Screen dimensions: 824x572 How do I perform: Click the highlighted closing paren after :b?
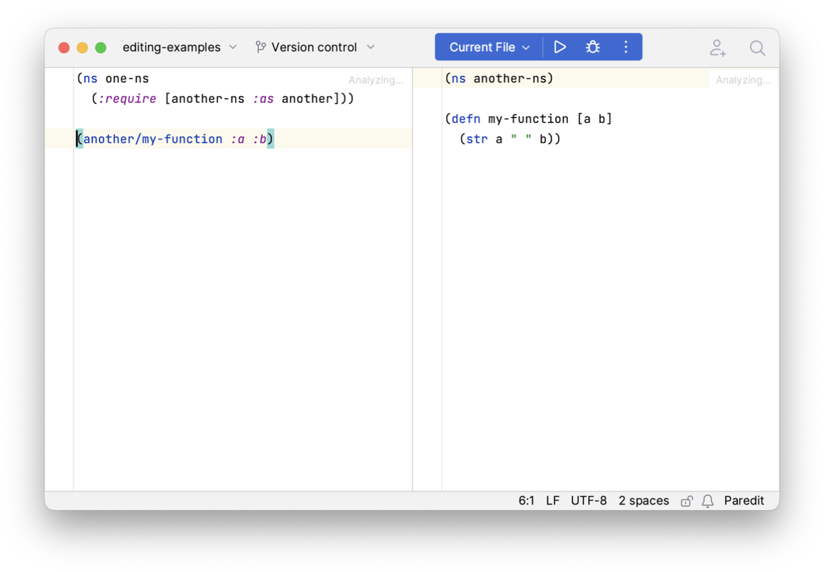[x=271, y=139]
